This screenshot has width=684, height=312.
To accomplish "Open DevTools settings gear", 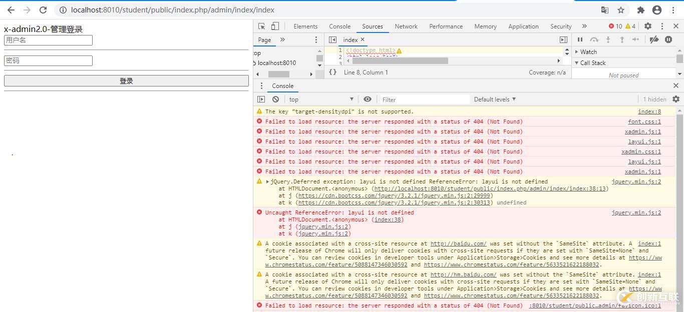I will coord(648,26).
